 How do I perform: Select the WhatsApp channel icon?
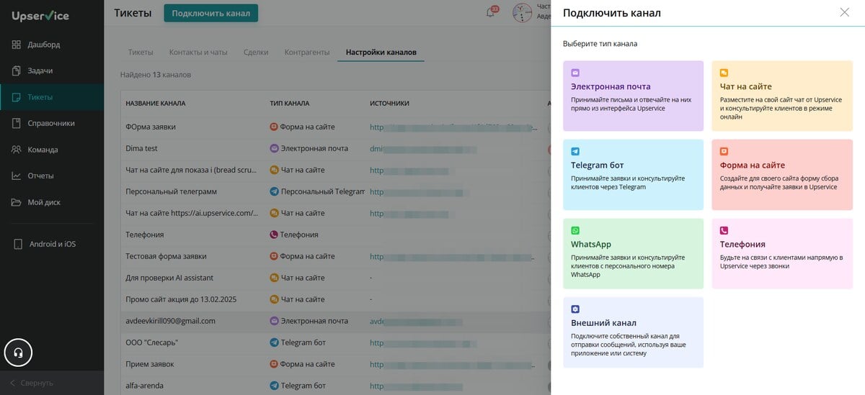click(x=575, y=231)
